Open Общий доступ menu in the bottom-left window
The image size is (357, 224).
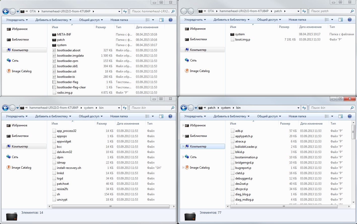click(90, 116)
